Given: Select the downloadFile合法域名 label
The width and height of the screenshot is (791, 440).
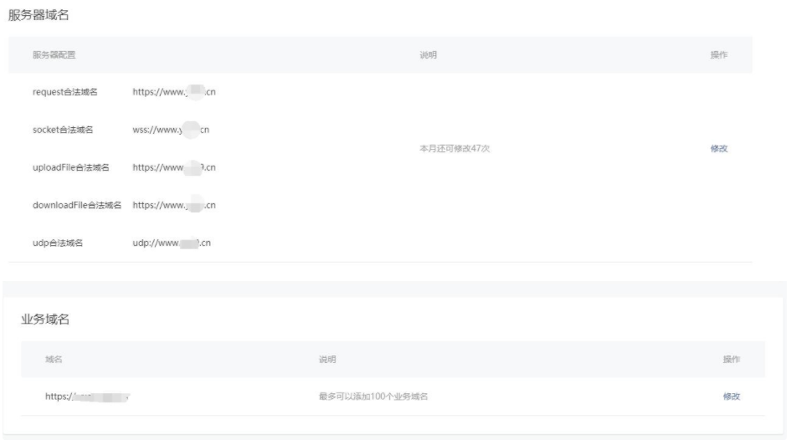Looking at the screenshot, I should pyautogui.click(x=77, y=205).
